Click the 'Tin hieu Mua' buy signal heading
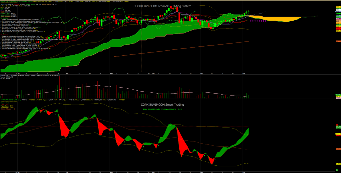Screen dimensions: 341x173 click(x=4, y=18)
